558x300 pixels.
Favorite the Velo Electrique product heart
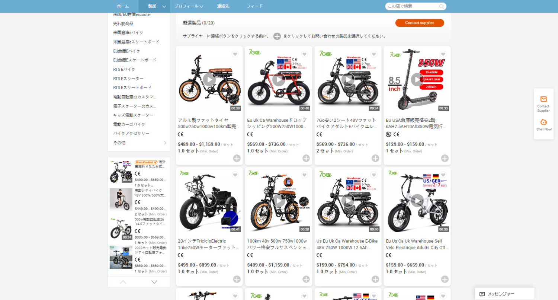coord(443,175)
